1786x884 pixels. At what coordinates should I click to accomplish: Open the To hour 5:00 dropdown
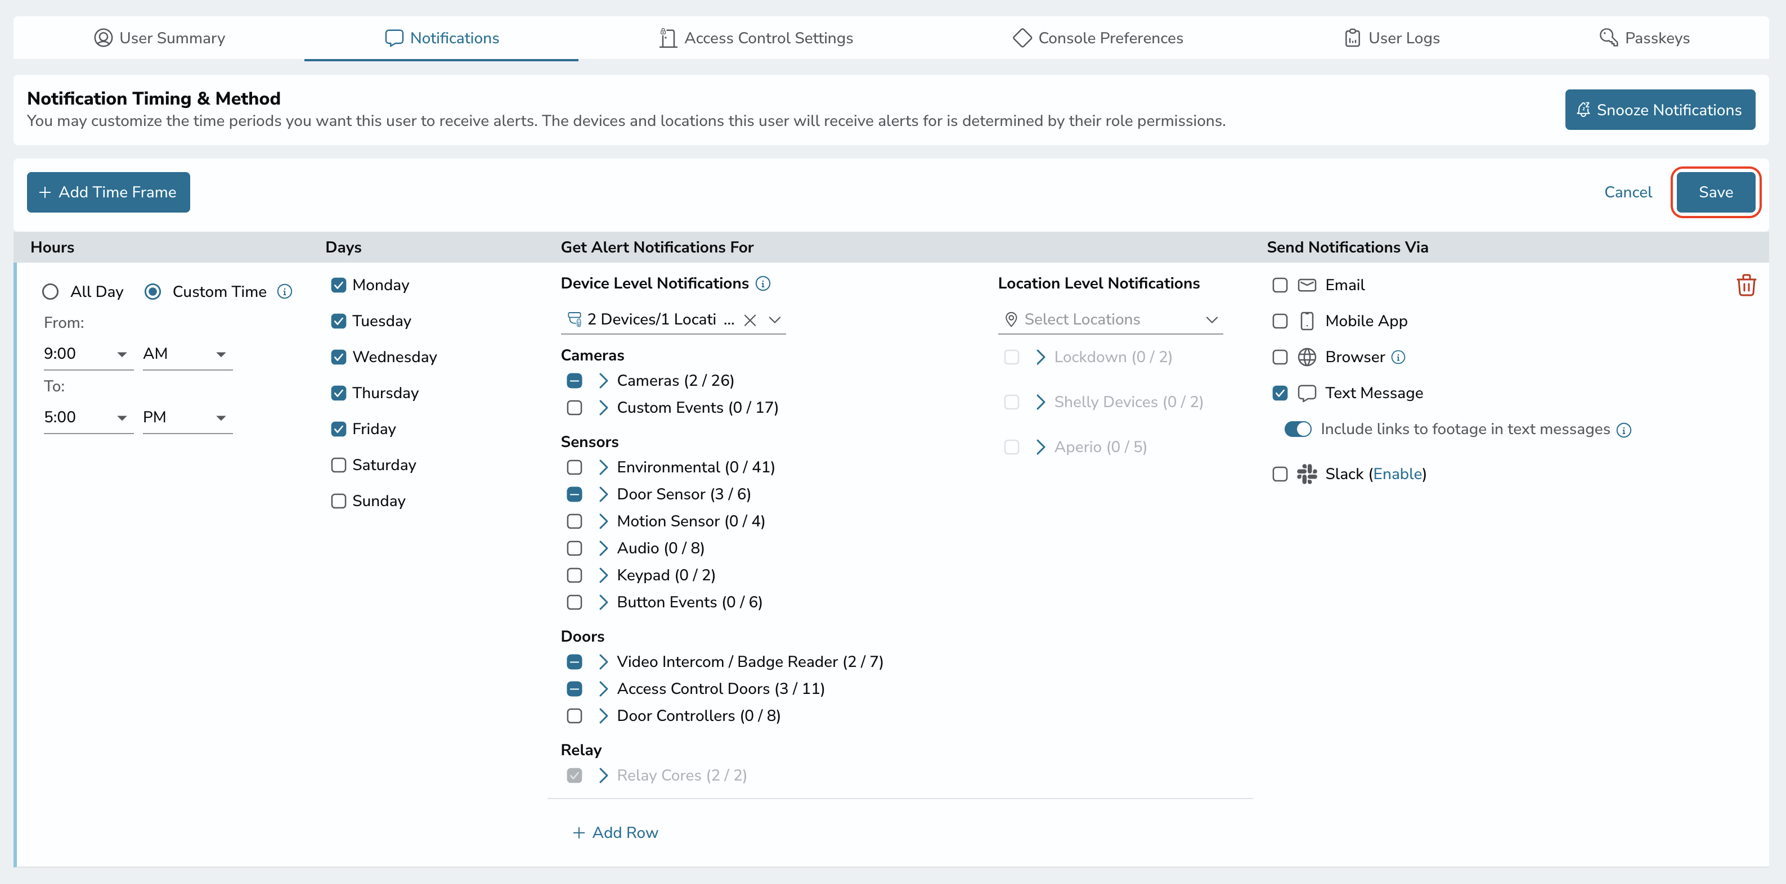(x=88, y=418)
